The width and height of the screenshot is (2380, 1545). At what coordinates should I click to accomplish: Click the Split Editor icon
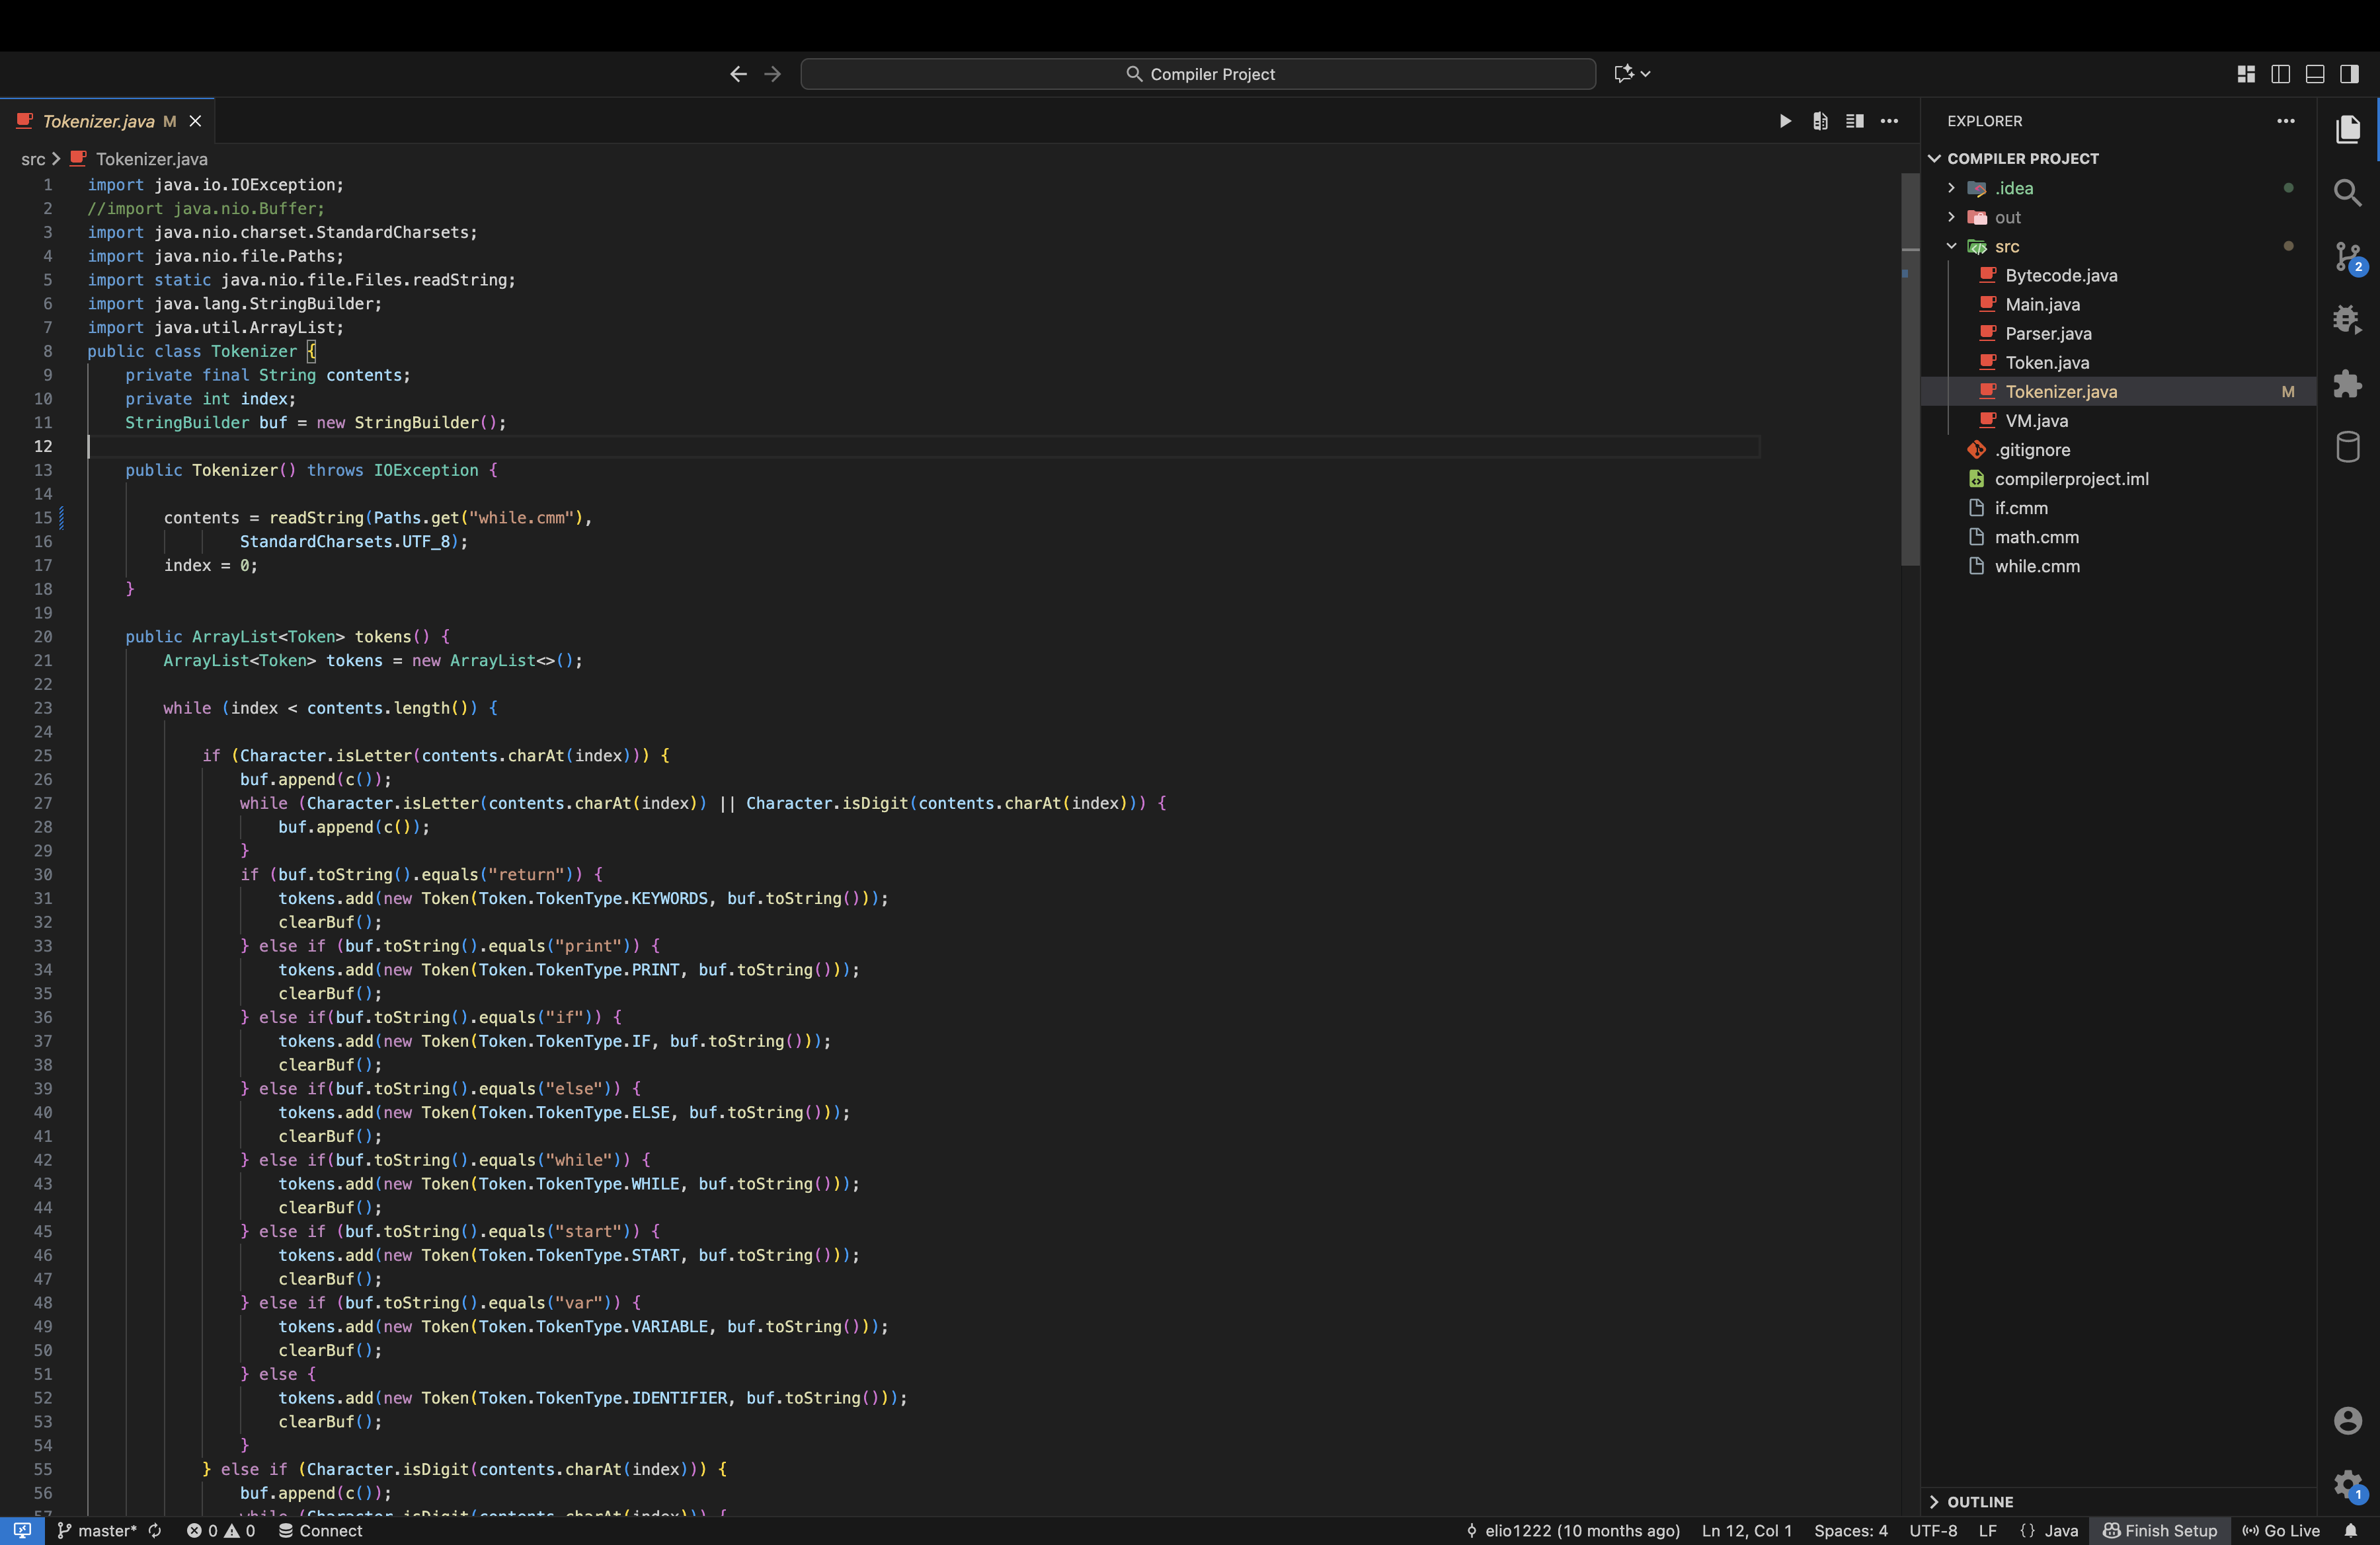[x=1854, y=121]
